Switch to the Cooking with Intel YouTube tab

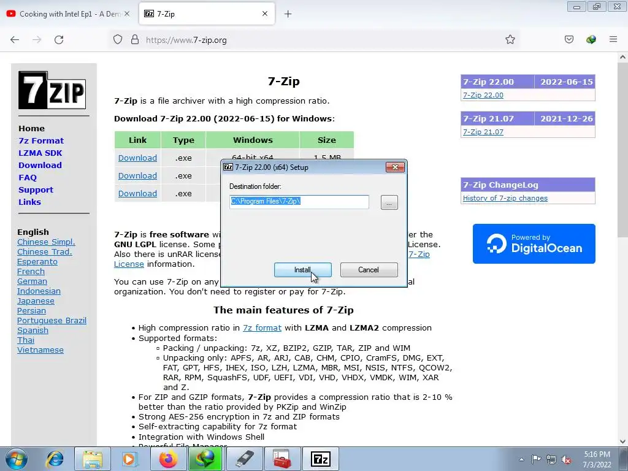click(x=68, y=14)
